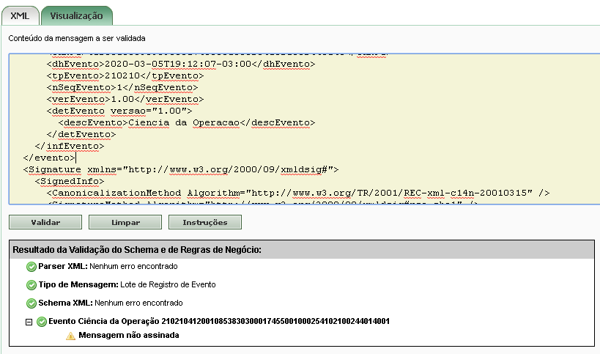Clear content with the Limpar button
Viewport: 600px width, 354px height.
click(x=125, y=222)
